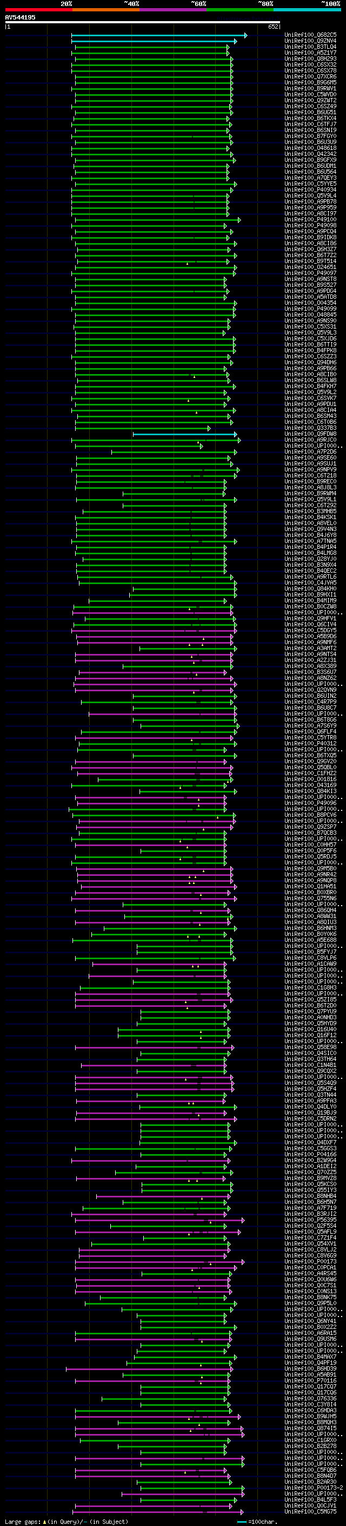Open hit UniRef100_A3AMT2
346x1526 pixels.
click(310, 648)
